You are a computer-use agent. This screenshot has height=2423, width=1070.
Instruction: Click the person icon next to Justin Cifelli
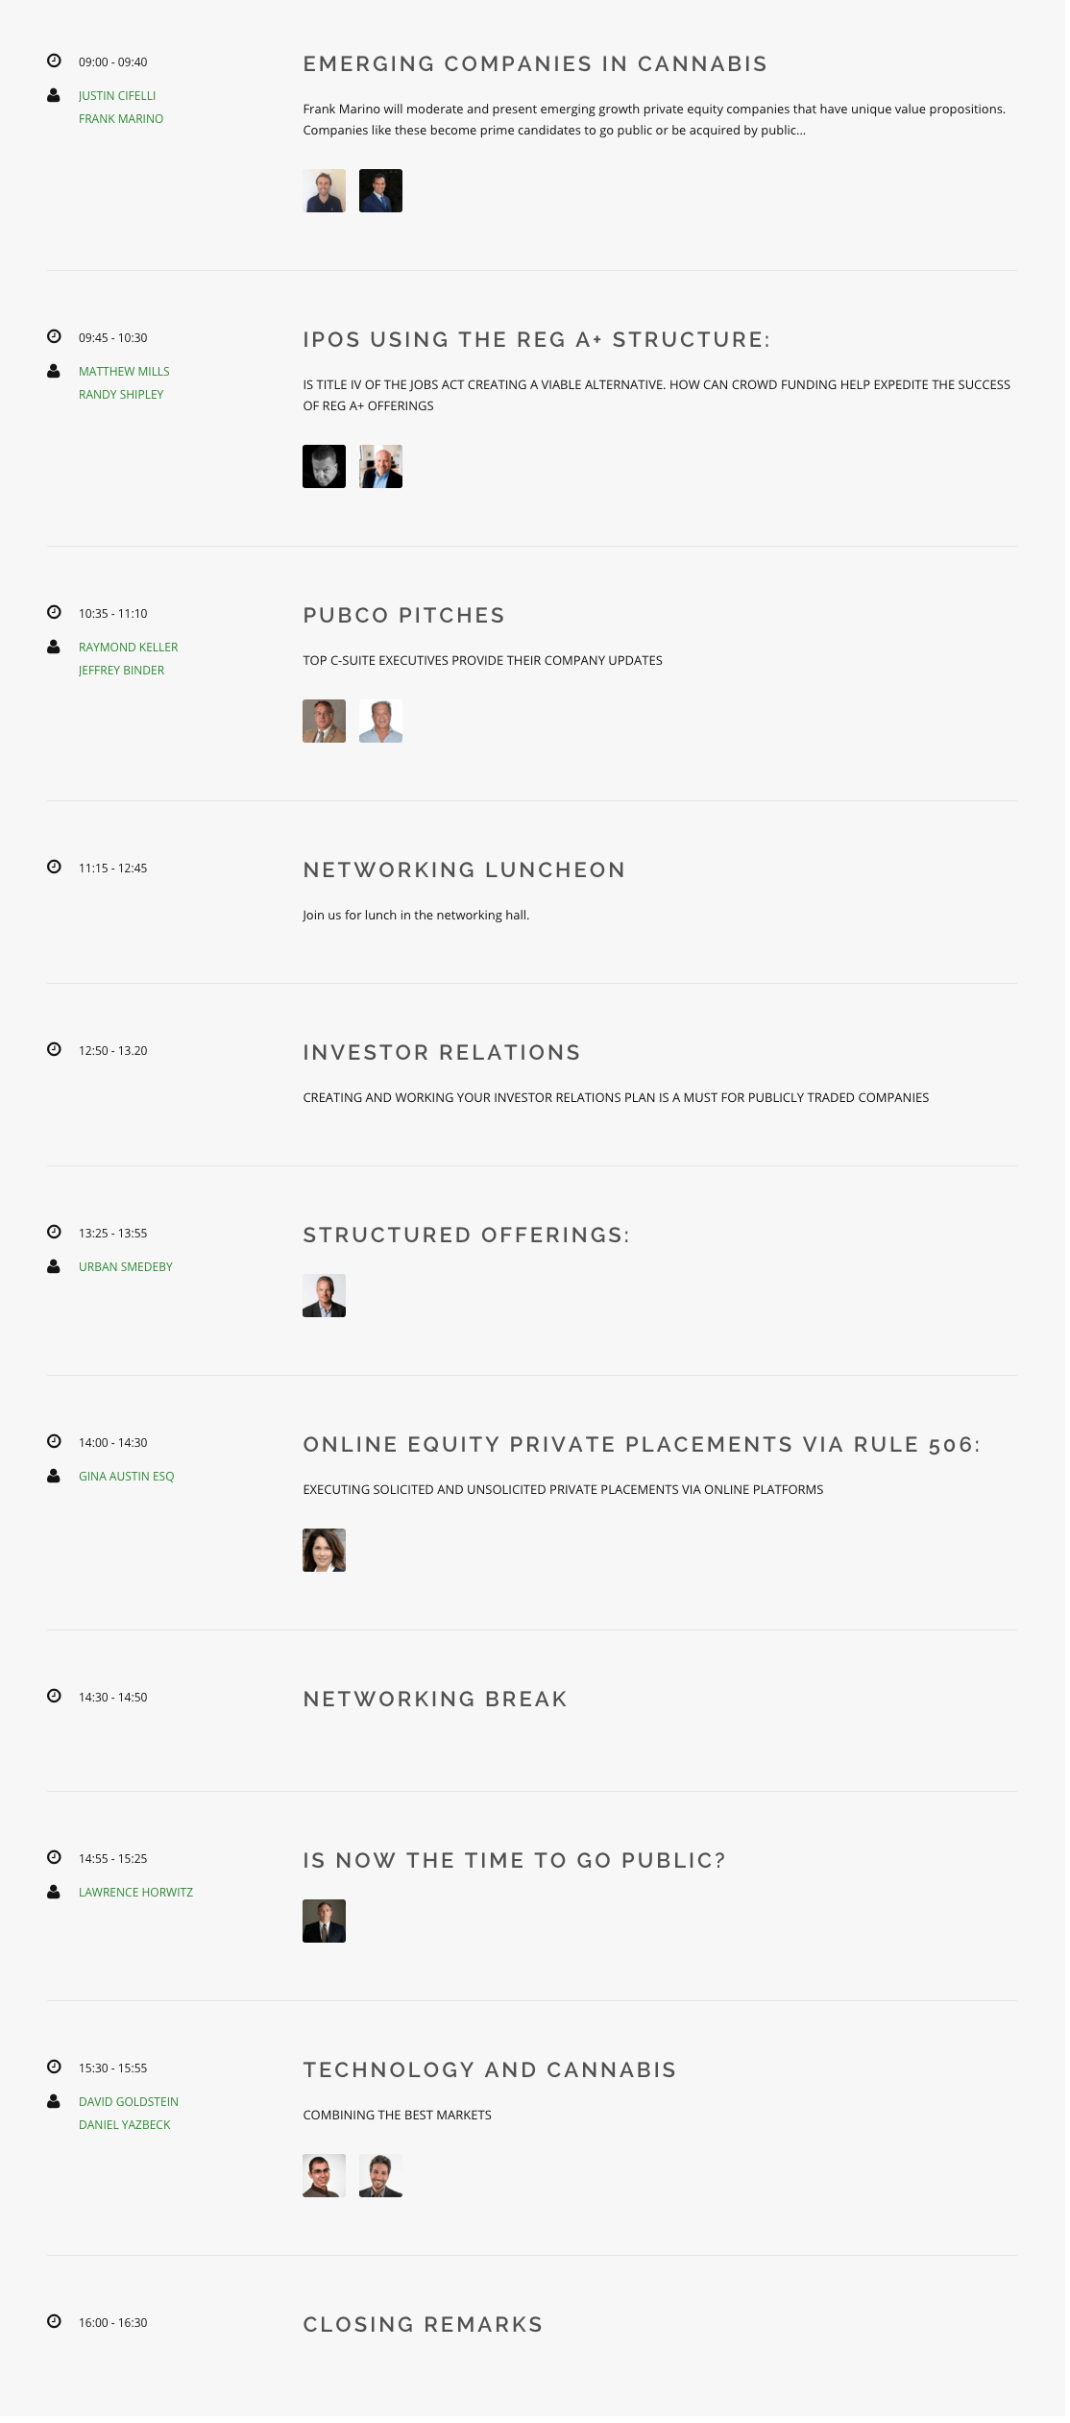54,95
